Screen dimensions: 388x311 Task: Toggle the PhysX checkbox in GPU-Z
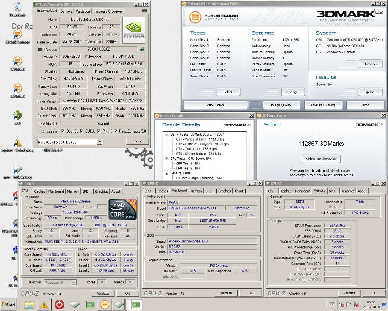99,131
